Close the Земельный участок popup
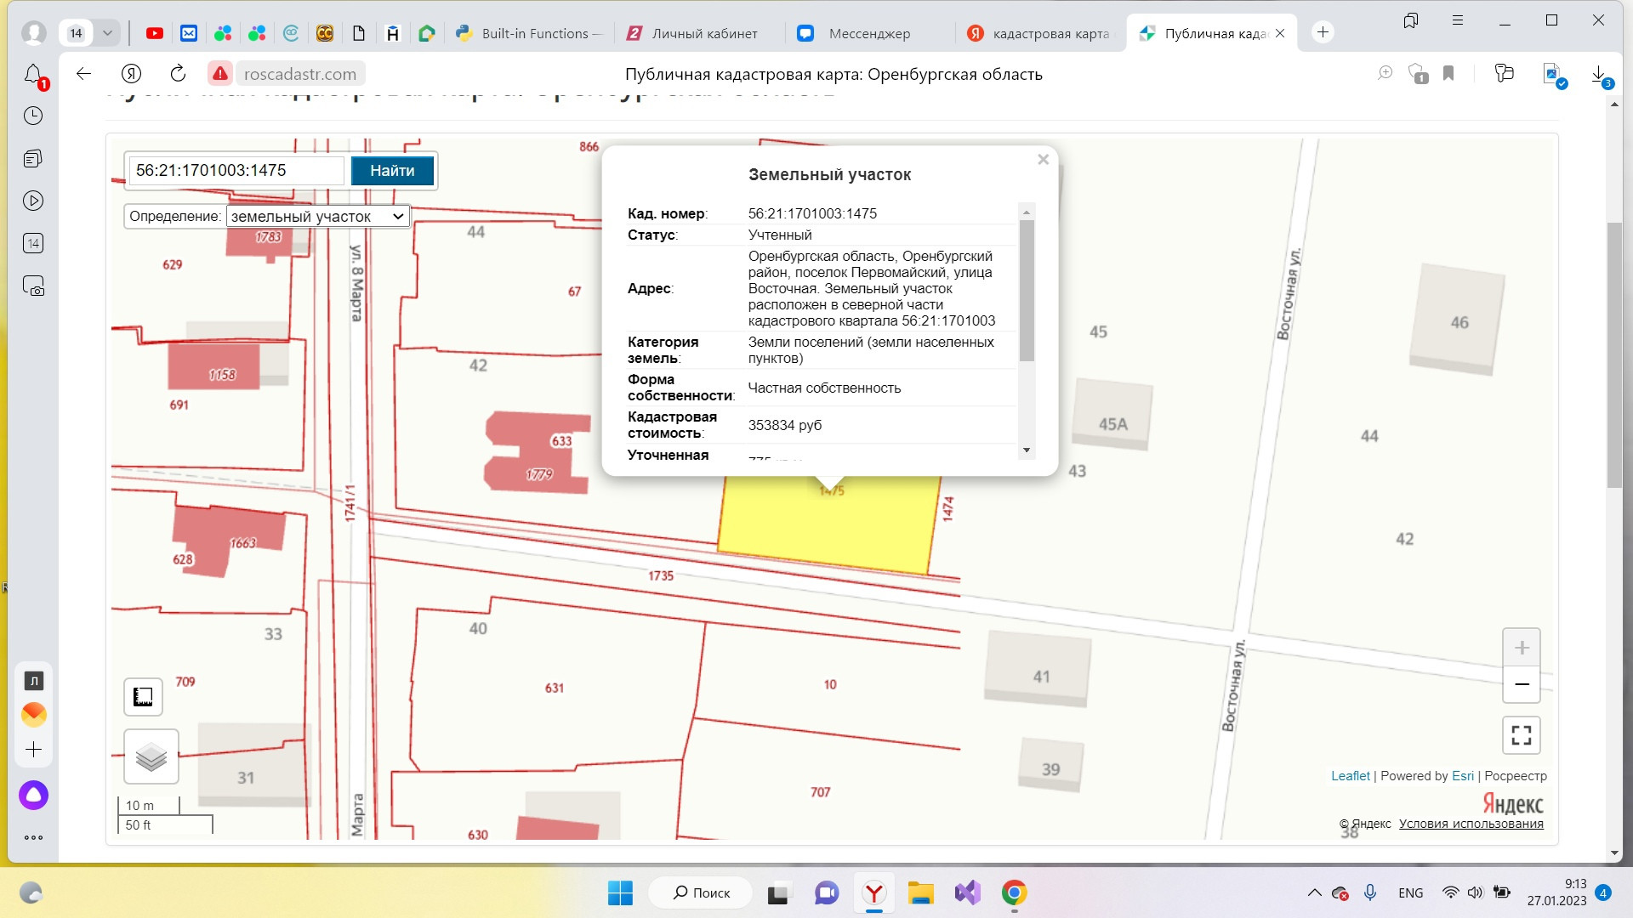The image size is (1633, 918). (1043, 160)
